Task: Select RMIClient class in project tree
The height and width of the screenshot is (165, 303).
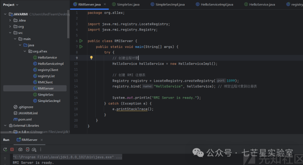Action: tap(43, 82)
